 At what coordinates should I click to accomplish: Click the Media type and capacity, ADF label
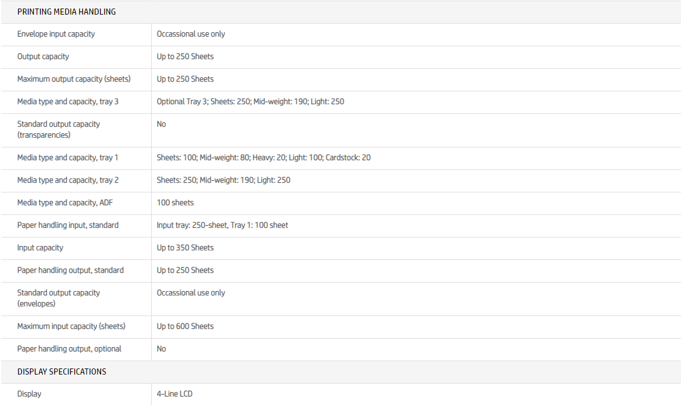point(65,203)
